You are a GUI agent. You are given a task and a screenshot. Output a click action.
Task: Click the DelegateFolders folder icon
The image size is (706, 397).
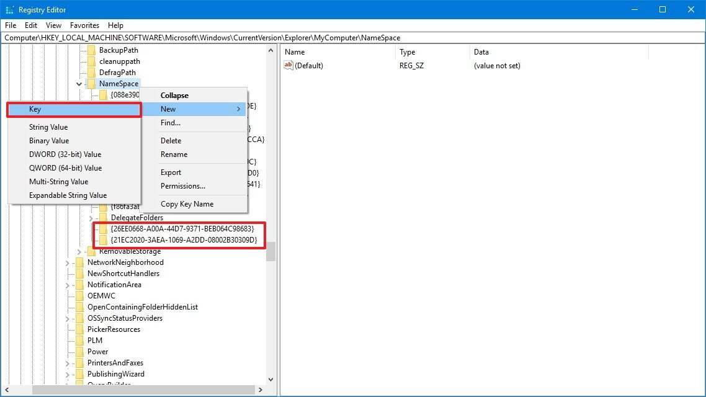click(103, 218)
